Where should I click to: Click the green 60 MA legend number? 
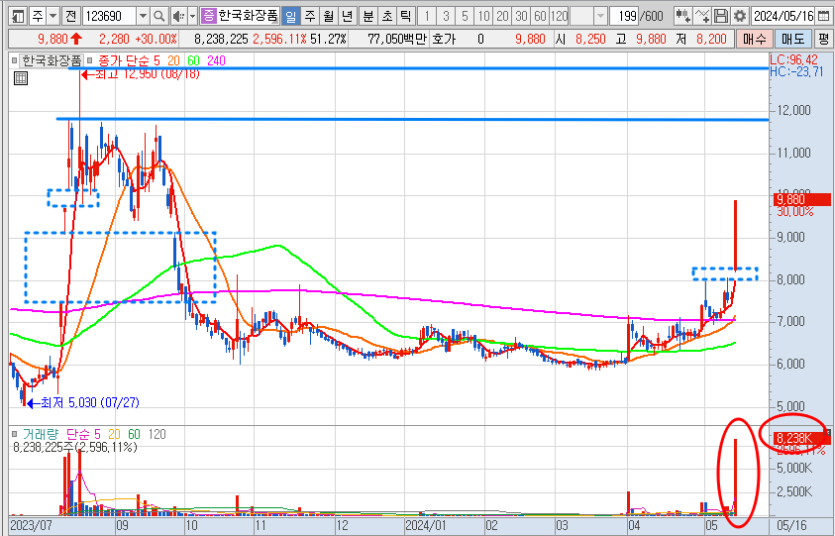click(193, 60)
